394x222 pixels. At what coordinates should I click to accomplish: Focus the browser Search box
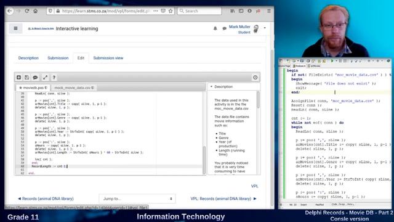tap(199, 11)
